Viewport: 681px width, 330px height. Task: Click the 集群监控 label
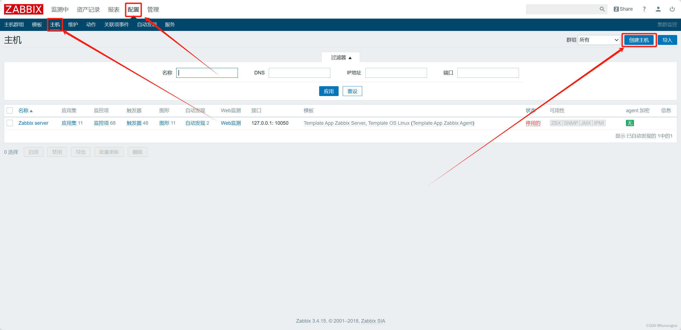(667, 25)
